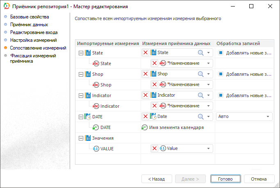This screenshot has width=280, height=188.
Task: Select the DATE attribute tree item
Action: click(105, 127)
